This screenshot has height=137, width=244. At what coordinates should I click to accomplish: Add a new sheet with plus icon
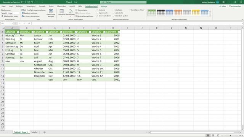45,132
